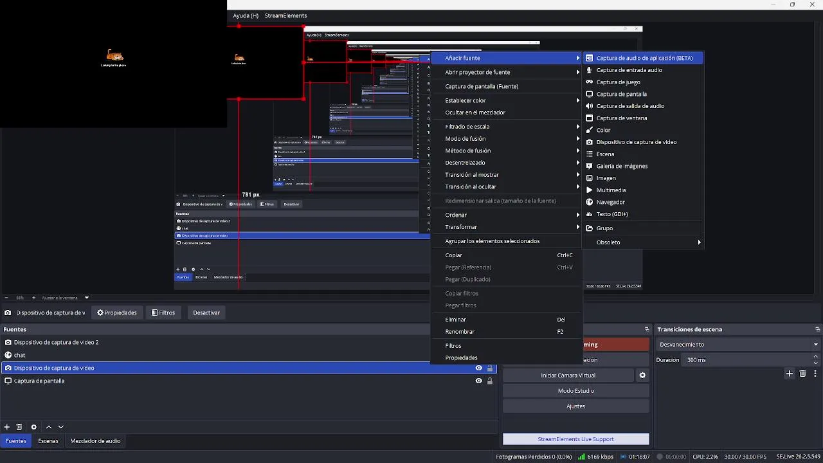The height and width of the screenshot is (463, 823).
Task: Switch to Escenas tab
Action: 48,441
